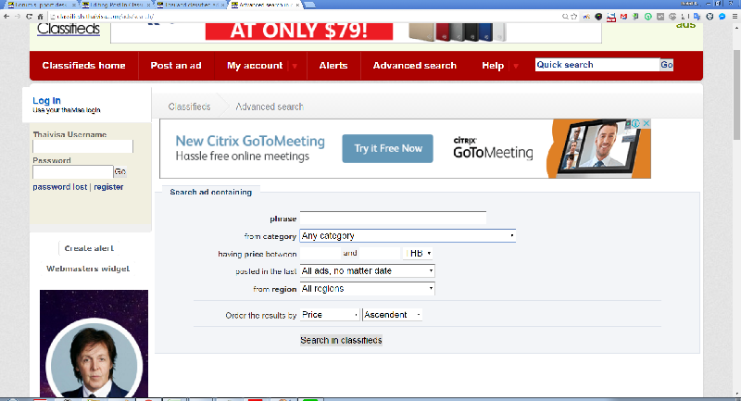This screenshot has height=401, width=741.
Task: Open My account in the navigation bar
Action: tap(255, 66)
